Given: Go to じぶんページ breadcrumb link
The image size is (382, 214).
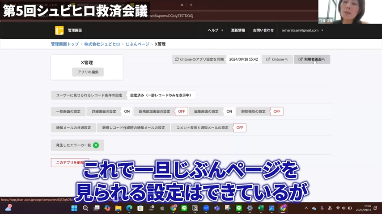Looking at the screenshot, I should click(137, 44).
